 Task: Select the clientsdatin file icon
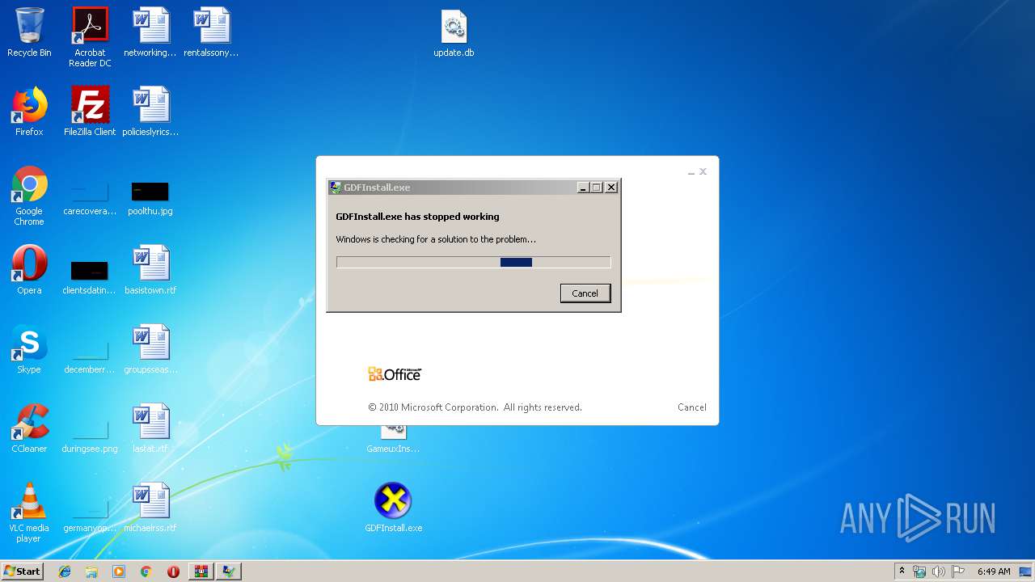90,276
